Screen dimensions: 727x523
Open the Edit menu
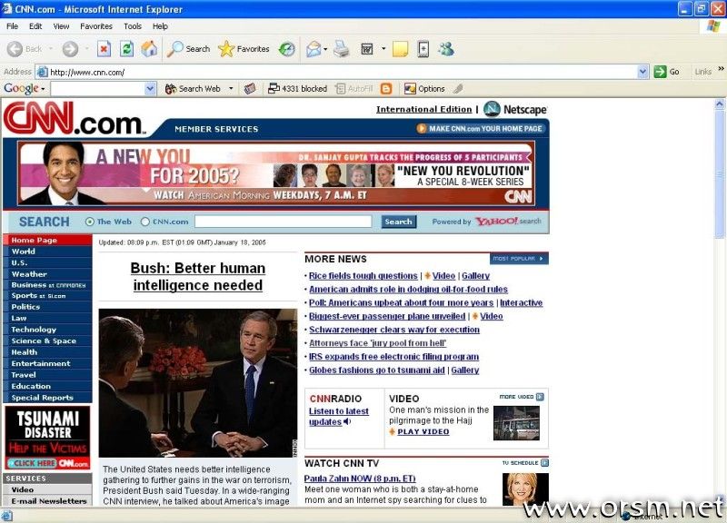35,26
